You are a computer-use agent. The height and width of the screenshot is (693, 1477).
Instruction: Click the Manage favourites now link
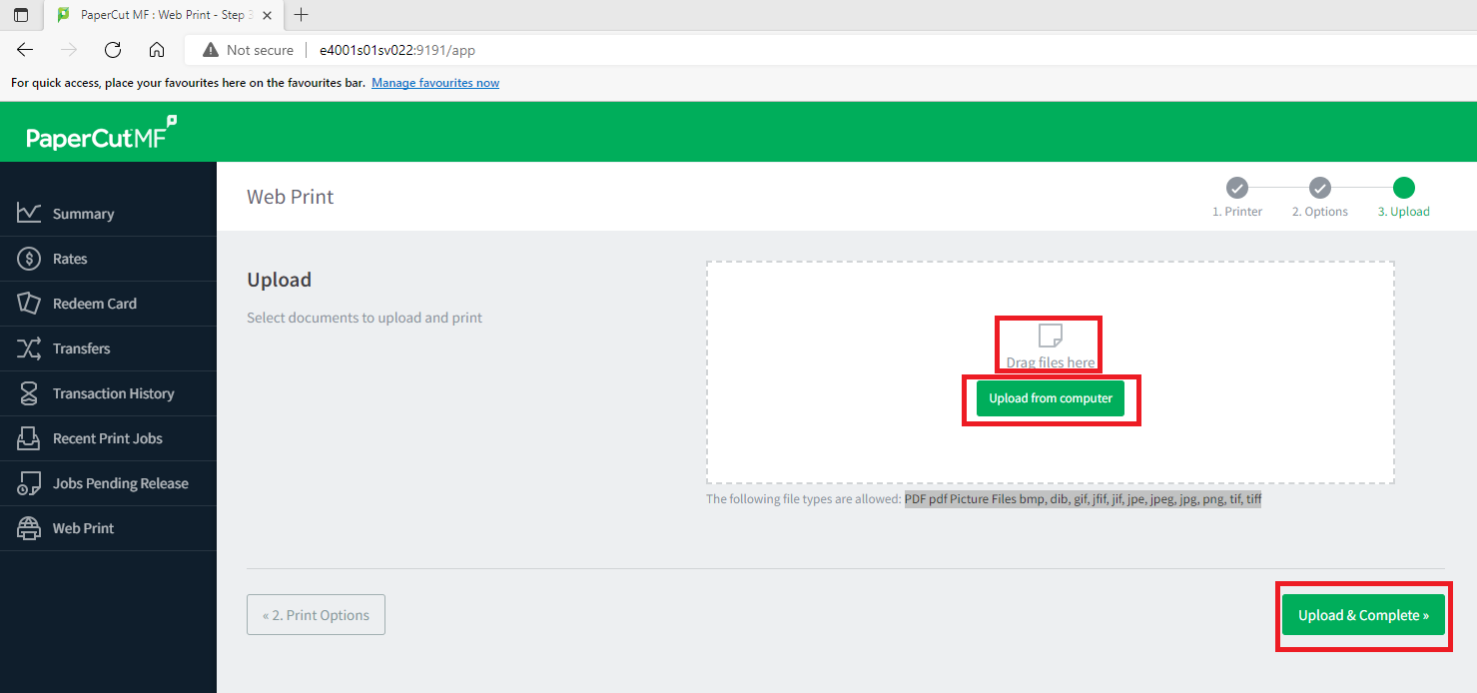click(x=435, y=83)
